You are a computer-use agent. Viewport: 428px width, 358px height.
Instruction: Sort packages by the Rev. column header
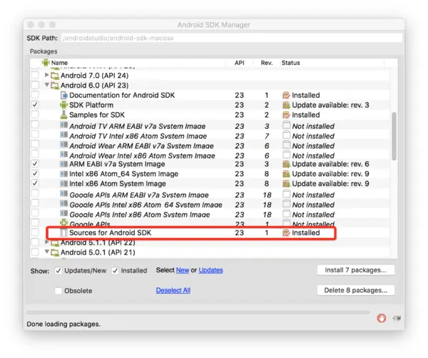(x=267, y=63)
